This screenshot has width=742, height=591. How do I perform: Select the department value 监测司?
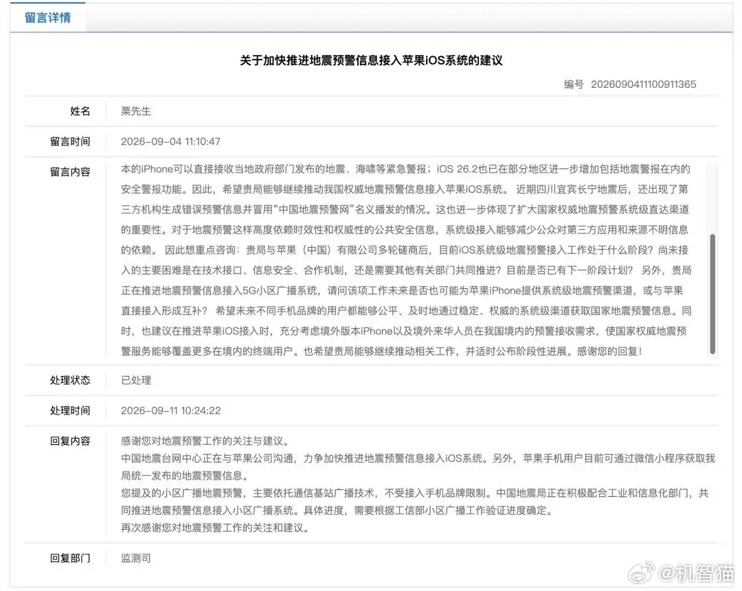(136, 558)
